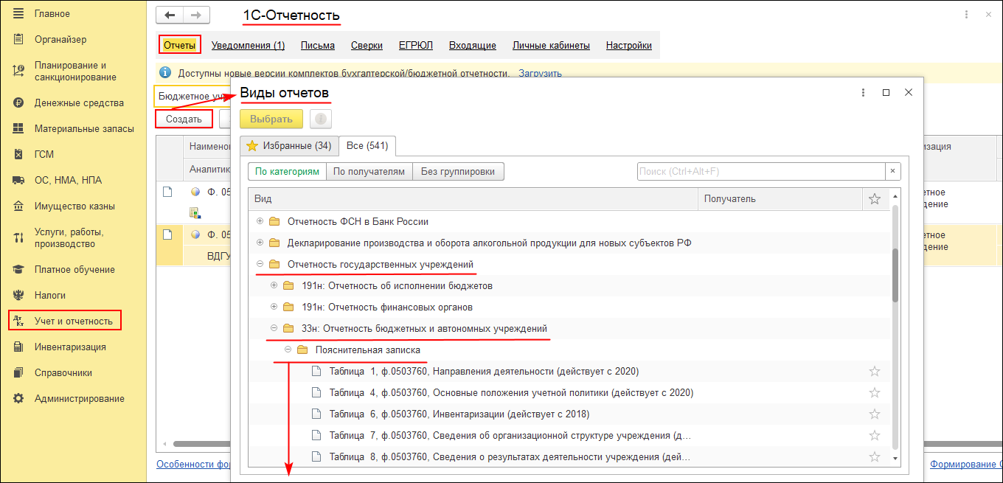Viewport: 1003px width, 483px height.
Task: Open the ЕГРЮЛ tab
Action: pos(416,46)
